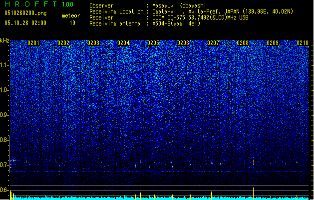Click the timestamp 05.10.26 02:00

click(x=25, y=23)
